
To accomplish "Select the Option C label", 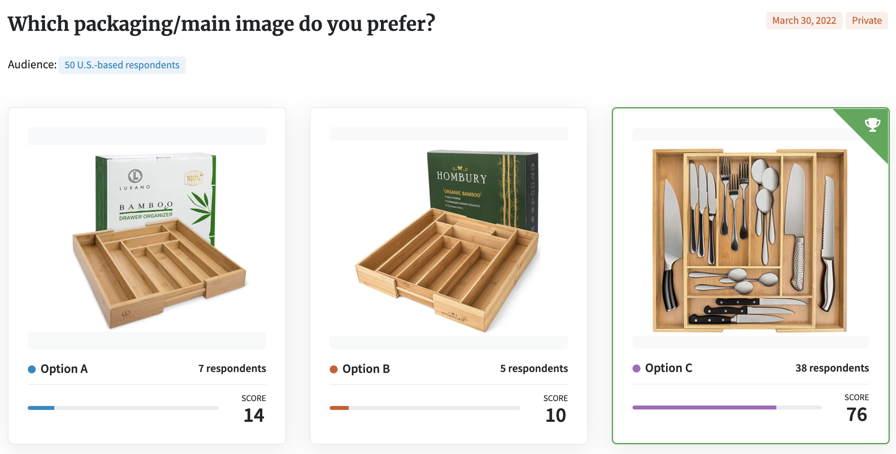I will (x=668, y=368).
